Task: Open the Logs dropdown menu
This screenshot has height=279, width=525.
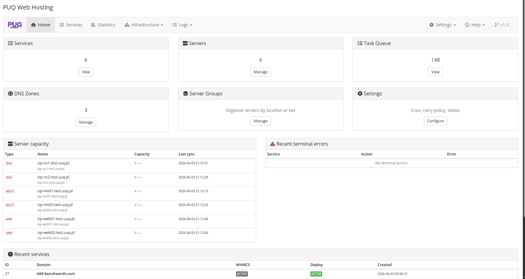Action: click(182, 25)
